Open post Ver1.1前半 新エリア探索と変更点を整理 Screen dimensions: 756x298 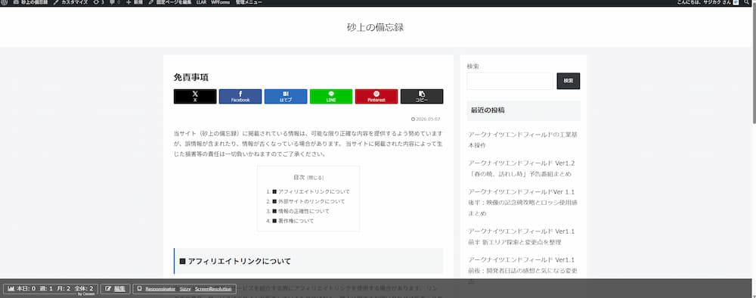(x=521, y=237)
